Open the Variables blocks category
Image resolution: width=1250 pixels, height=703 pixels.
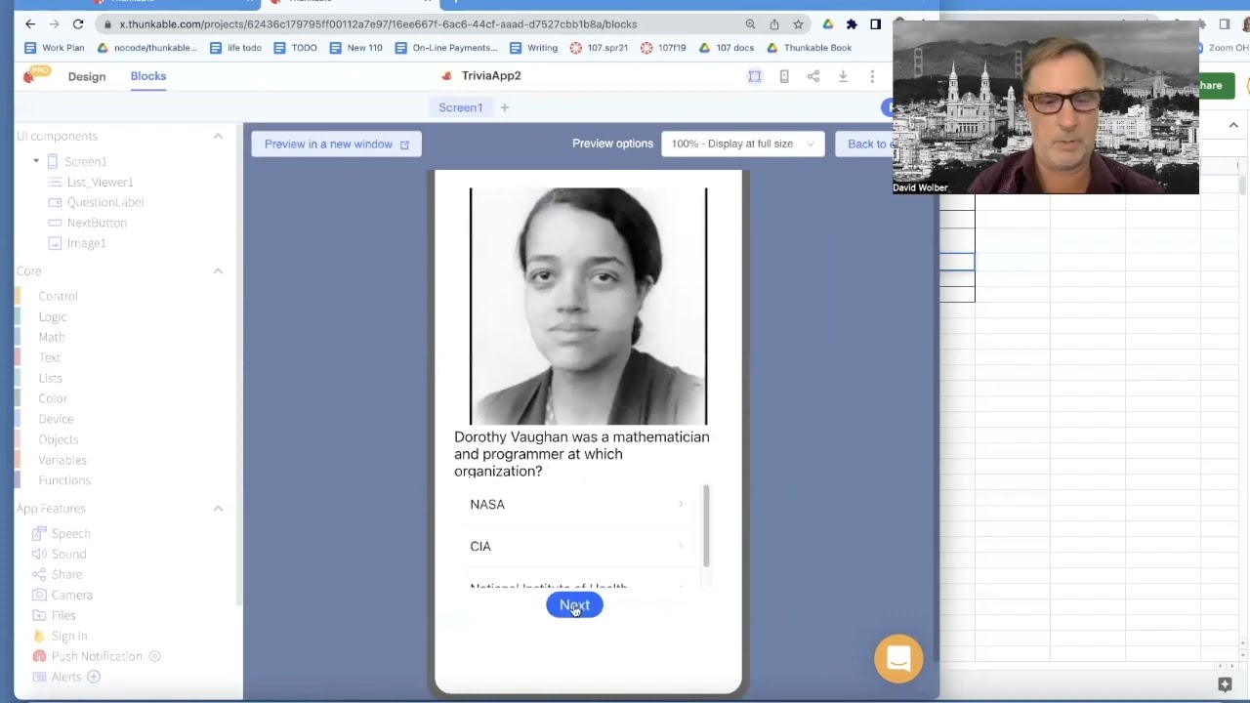[x=62, y=460]
